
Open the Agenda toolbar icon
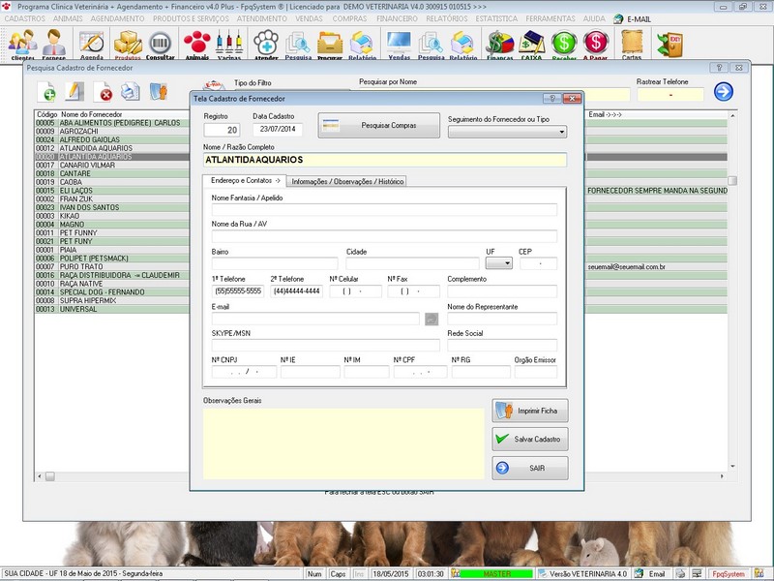point(92,44)
